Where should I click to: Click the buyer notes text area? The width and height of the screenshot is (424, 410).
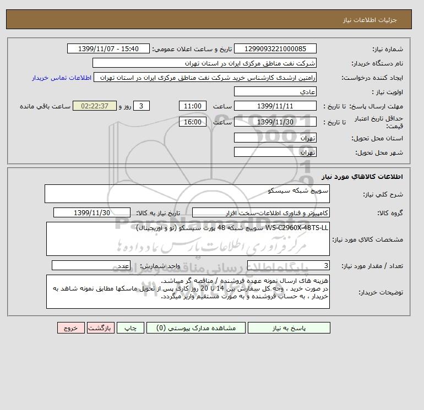[188, 292]
